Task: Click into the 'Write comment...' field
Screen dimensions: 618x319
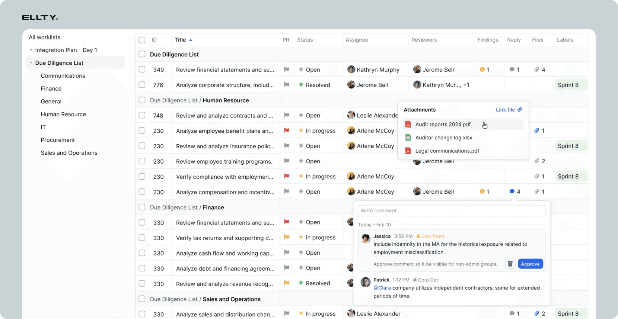Action: (x=451, y=210)
